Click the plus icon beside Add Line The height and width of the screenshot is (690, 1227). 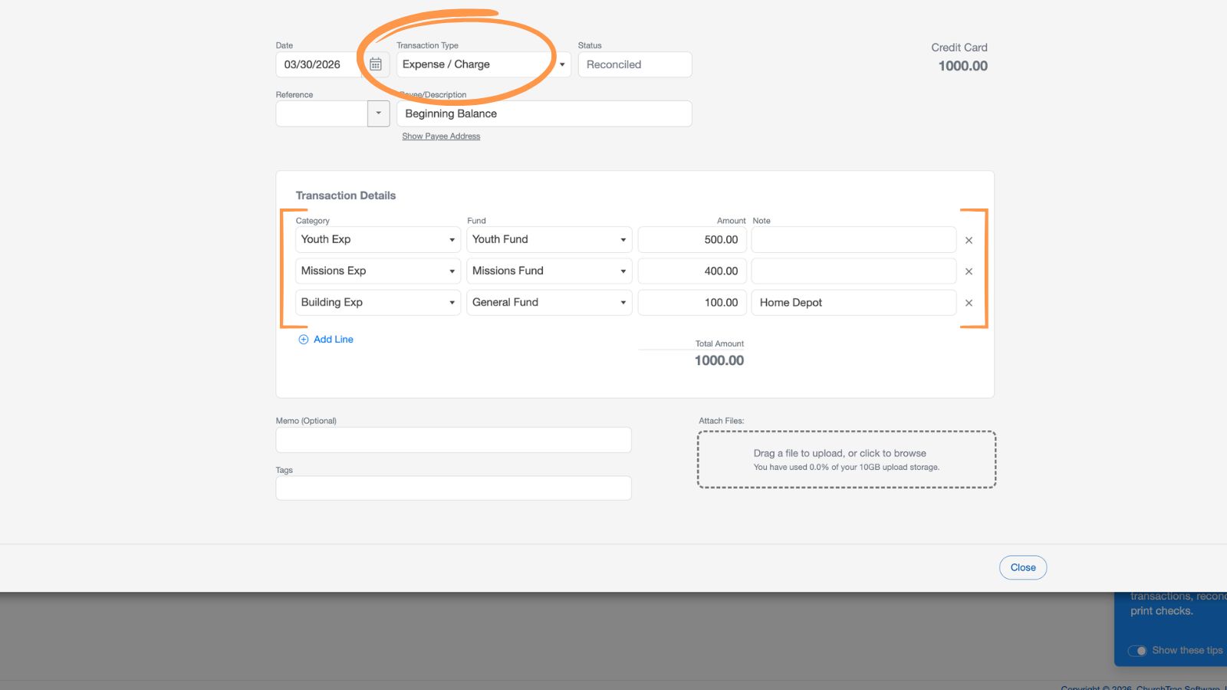click(304, 340)
